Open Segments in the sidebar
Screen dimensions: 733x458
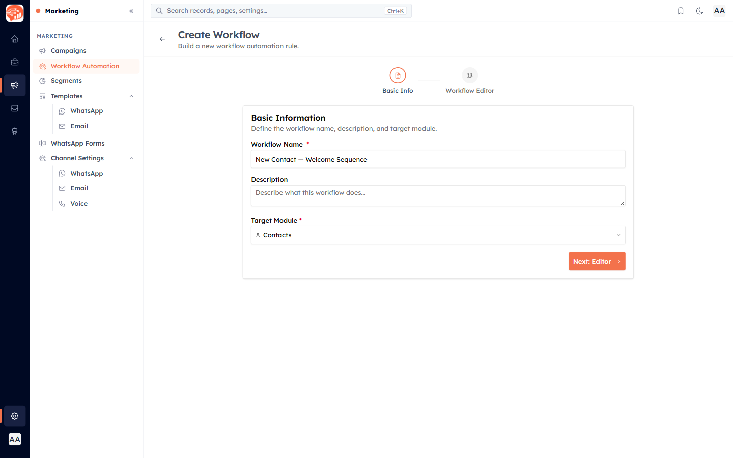[x=87, y=81]
